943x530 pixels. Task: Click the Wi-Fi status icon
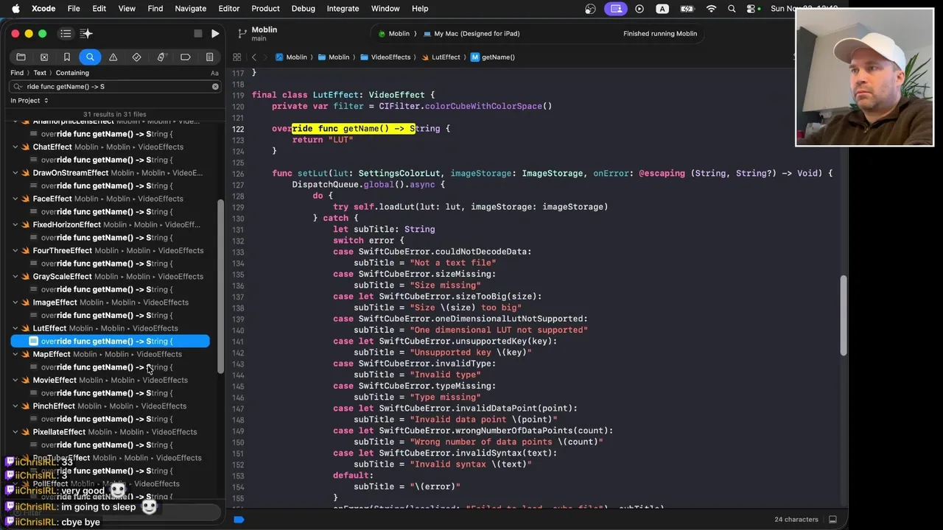coord(711,9)
